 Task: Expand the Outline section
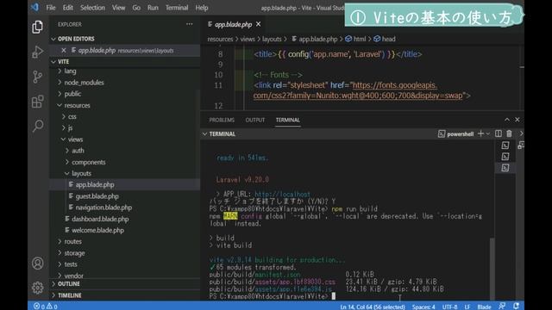coord(69,283)
